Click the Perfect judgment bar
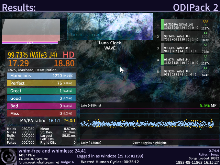Image resolution: width=220 pixels, height=165 pixels. [41, 83]
